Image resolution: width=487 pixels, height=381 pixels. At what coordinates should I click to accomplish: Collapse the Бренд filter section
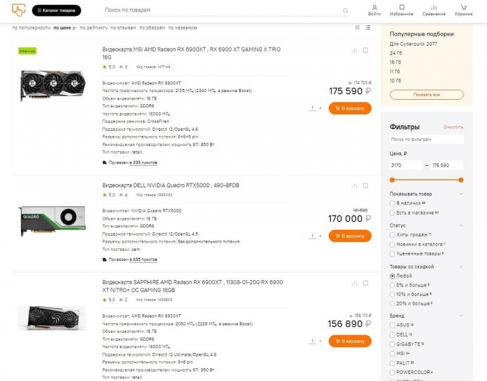coord(461,316)
